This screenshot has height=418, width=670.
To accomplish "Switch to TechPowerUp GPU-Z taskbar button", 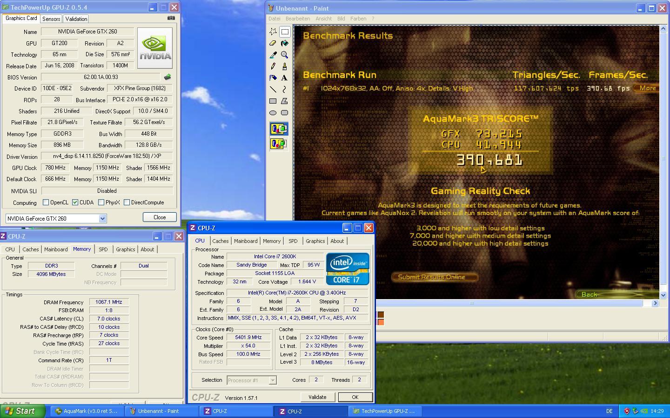I will 386,411.
